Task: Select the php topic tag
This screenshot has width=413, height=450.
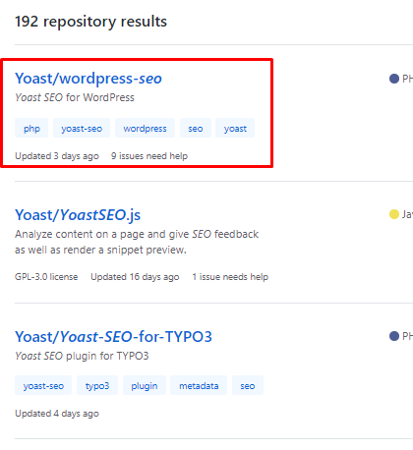Action: [31, 128]
